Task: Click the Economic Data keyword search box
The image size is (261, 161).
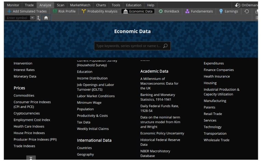Action: click(x=132, y=46)
